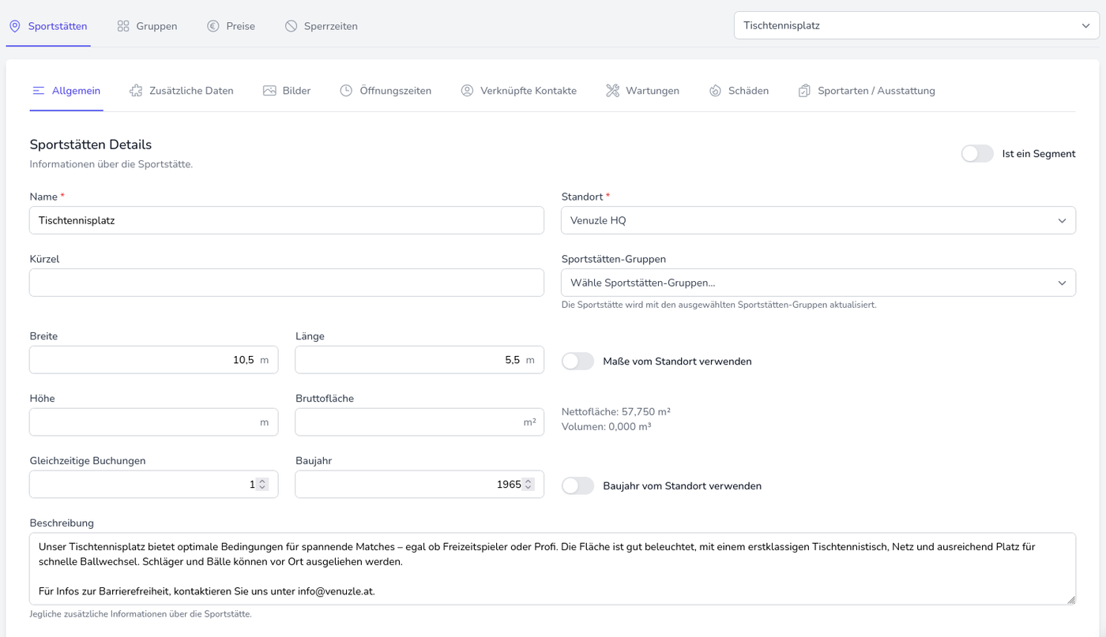Enable 'Baujahr vom Standort verwenden' toggle

577,486
